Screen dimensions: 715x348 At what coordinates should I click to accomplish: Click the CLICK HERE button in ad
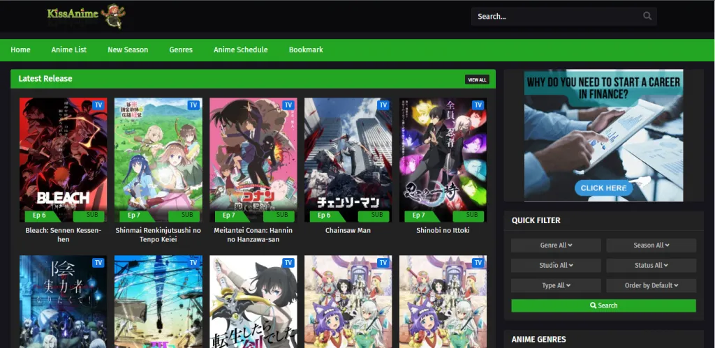coord(603,188)
